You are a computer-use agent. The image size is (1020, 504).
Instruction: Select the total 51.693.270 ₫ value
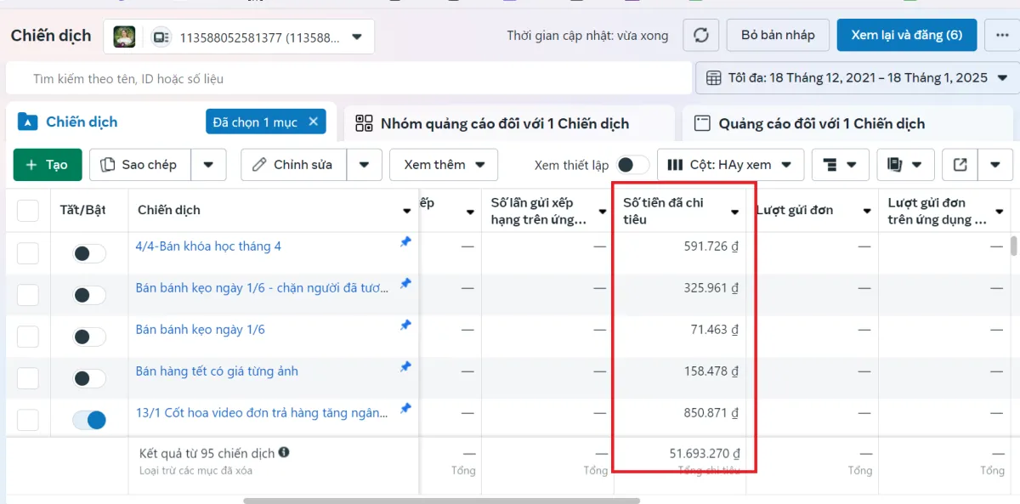tap(705, 454)
